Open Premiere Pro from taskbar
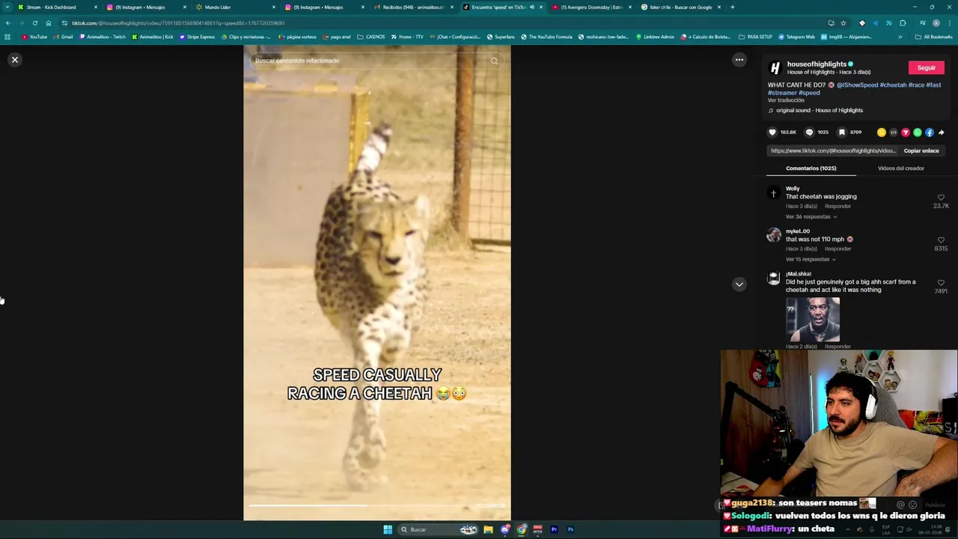Image resolution: width=958 pixels, height=539 pixels. coord(554,530)
